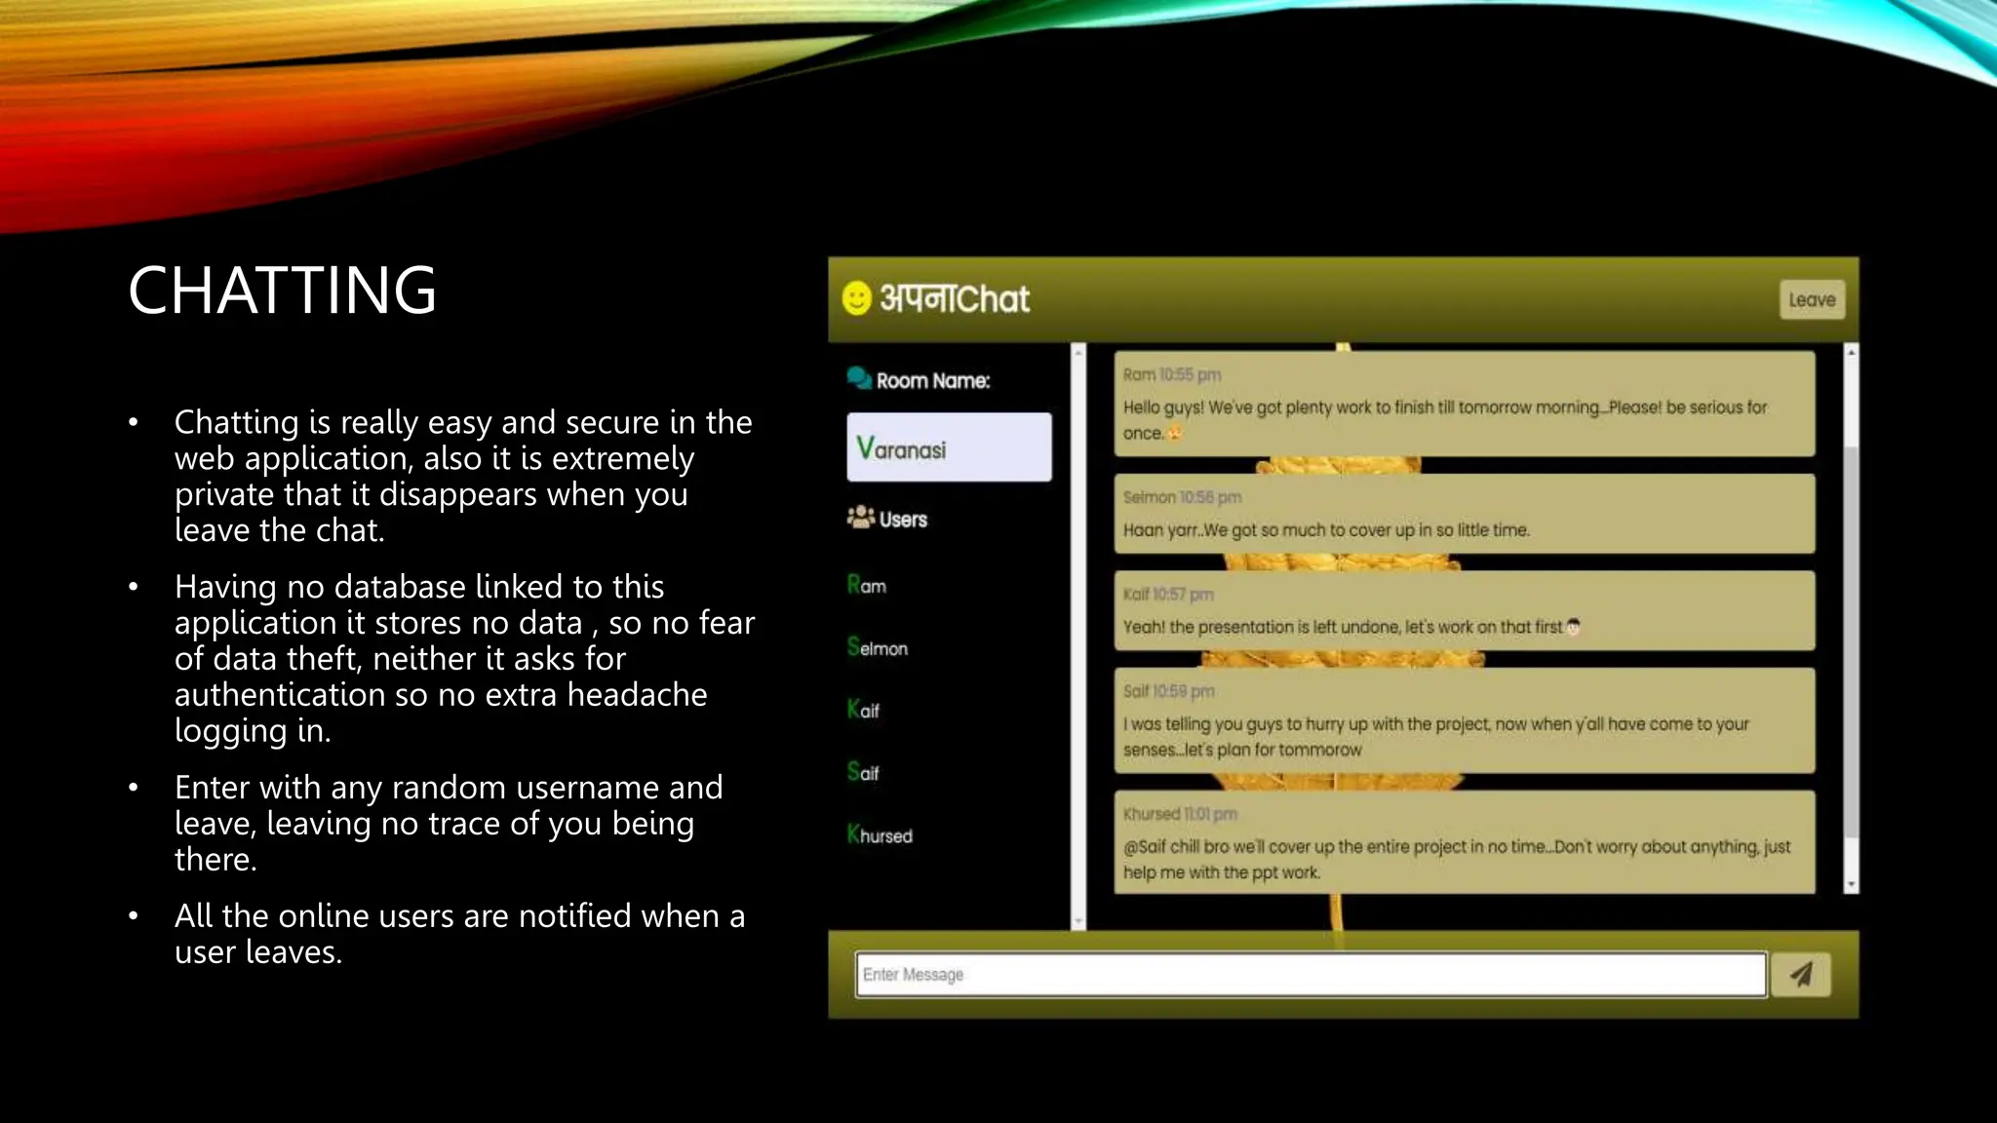
Task: Select user Selmon in the list
Action: pos(878,647)
